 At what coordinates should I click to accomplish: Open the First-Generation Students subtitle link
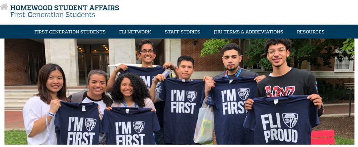[x=53, y=15]
